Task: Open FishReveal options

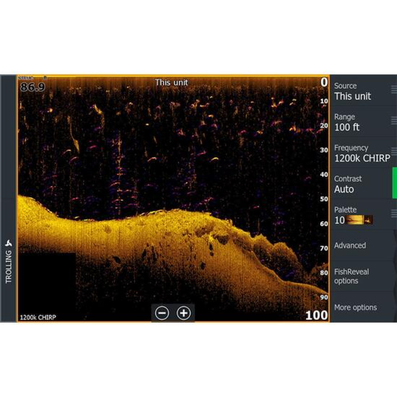Action: click(351, 276)
